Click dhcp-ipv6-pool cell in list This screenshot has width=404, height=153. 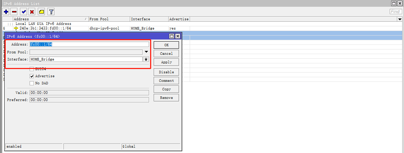click(x=104, y=28)
